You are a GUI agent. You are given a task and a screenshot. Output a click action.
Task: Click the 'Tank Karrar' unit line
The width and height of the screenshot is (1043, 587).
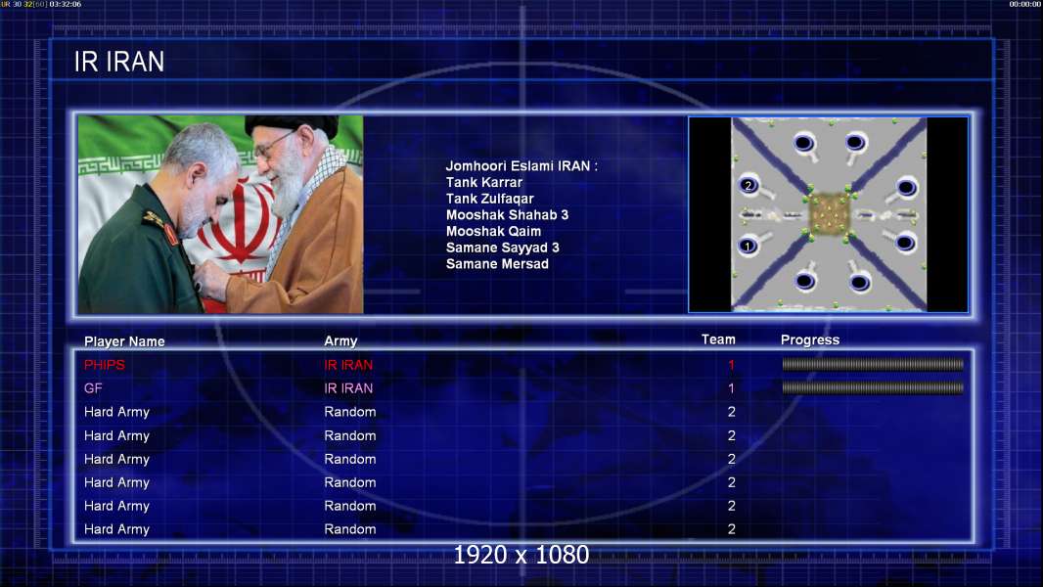click(x=484, y=182)
